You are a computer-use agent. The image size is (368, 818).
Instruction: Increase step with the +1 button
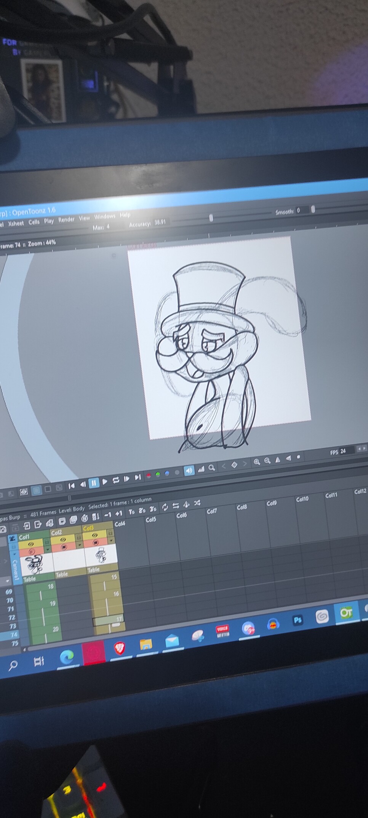coord(119,514)
